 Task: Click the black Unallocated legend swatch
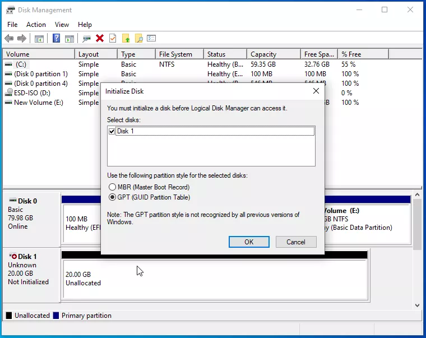click(x=9, y=316)
